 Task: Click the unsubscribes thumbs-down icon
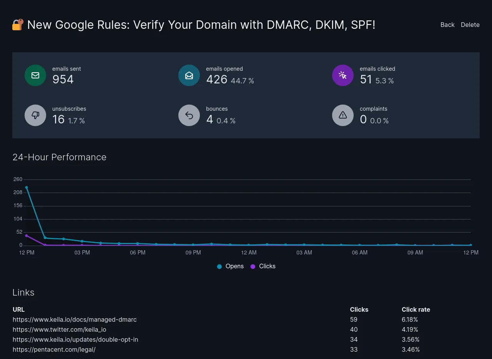pos(35,115)
